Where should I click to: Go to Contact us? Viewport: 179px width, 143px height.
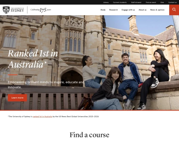coord(172,2)
